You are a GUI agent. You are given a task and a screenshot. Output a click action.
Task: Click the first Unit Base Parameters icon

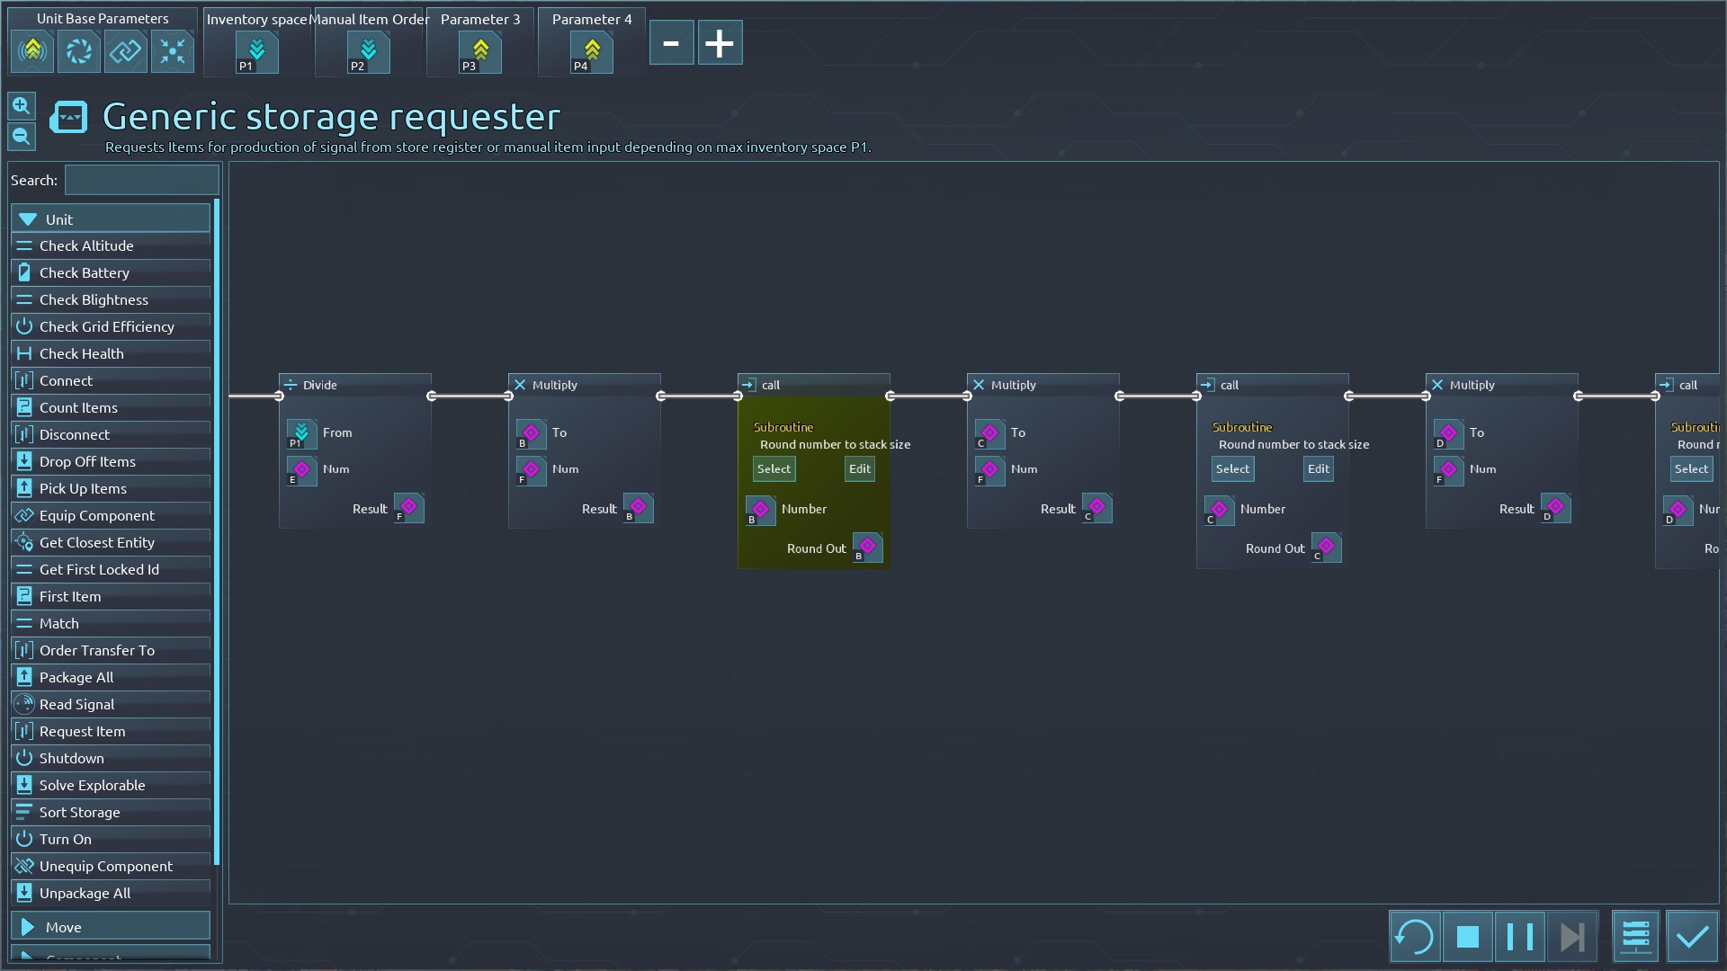(x=32, y=51)
